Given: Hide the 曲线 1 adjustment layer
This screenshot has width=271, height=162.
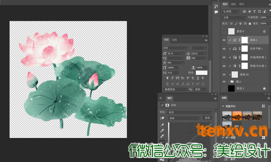Looking at the screenshot, I should click(224, 40).
